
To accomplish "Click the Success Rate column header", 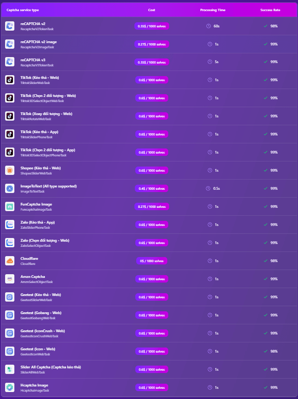I will coord(270,10).
